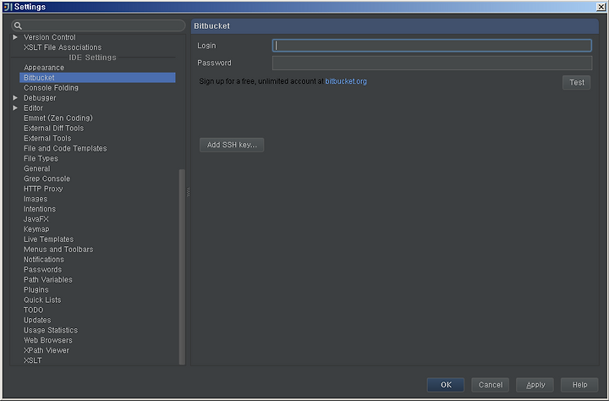The image size is (609, 401).
Task: Click the Apply button
Action: coord(535,385)
